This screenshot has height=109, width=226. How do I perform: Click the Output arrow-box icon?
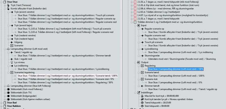coord(139,62)
